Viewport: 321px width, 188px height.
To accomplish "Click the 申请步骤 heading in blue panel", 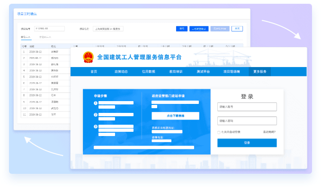I will pyautogui.click(x=100, y=96).
